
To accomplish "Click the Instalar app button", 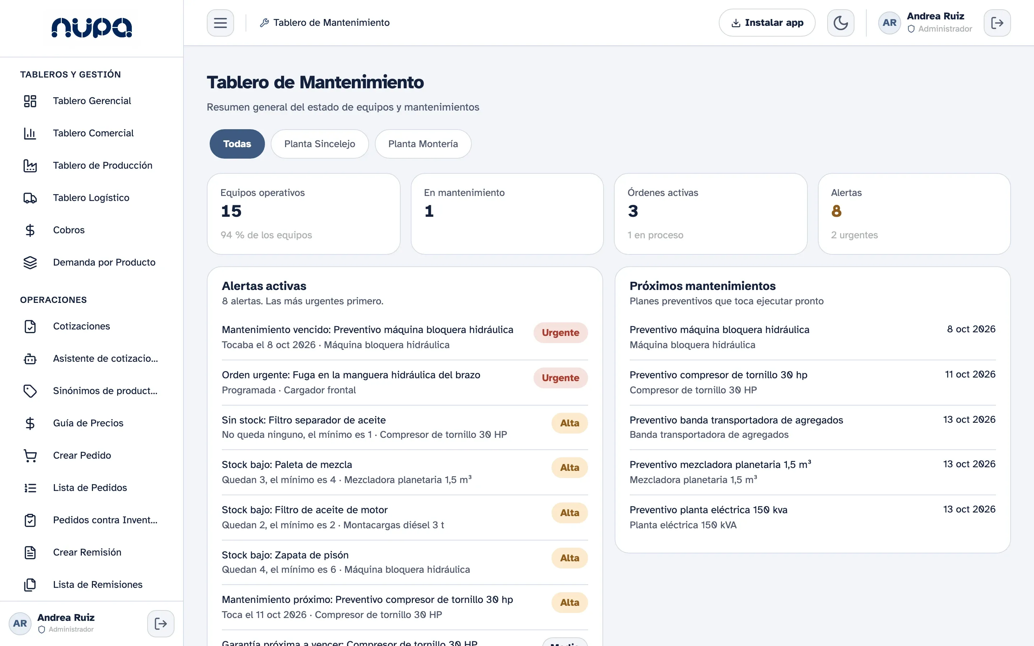I will point(767,23).
